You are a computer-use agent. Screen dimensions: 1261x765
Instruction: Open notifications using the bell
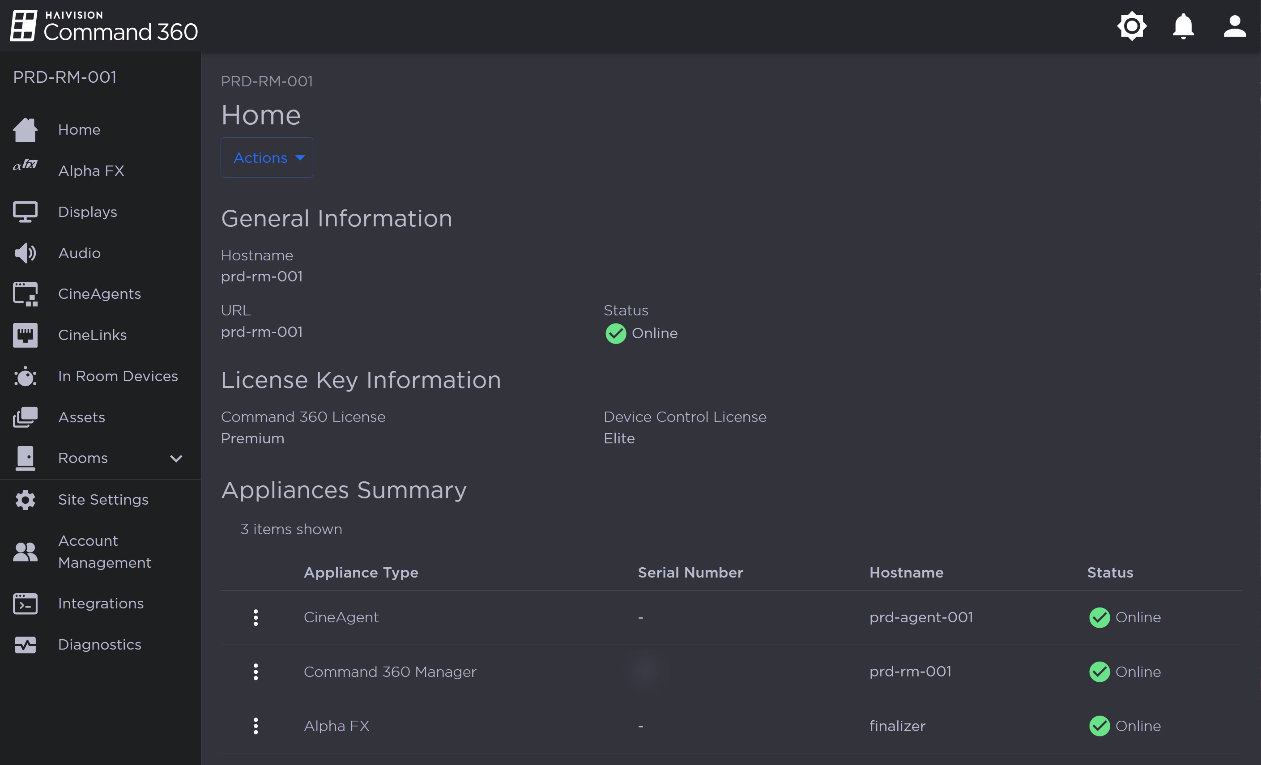tap(1183, 26)
